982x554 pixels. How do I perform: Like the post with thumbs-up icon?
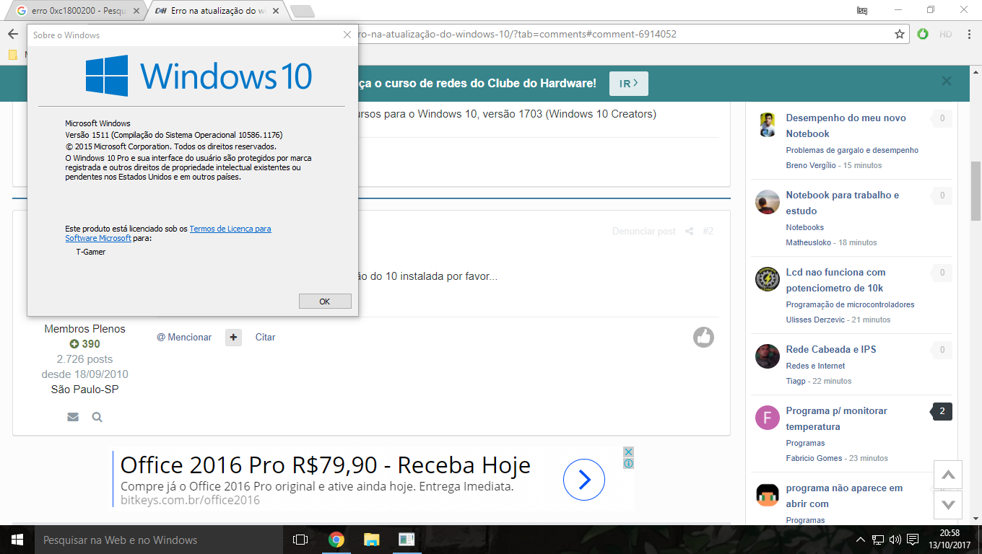click(x=704, y=337)
